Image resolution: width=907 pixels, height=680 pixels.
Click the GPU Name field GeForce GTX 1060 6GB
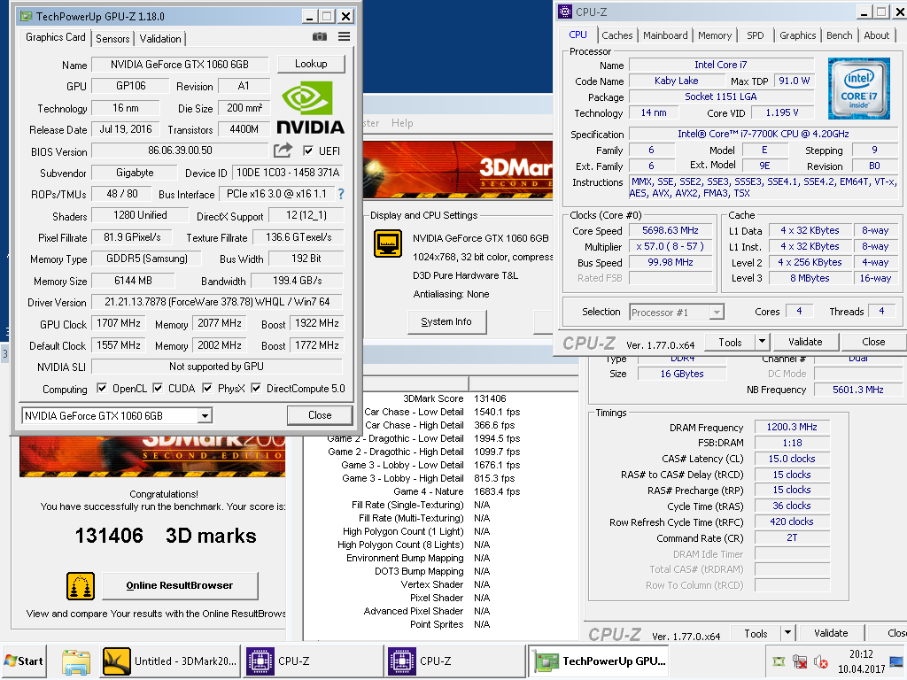tap(180, 64)
